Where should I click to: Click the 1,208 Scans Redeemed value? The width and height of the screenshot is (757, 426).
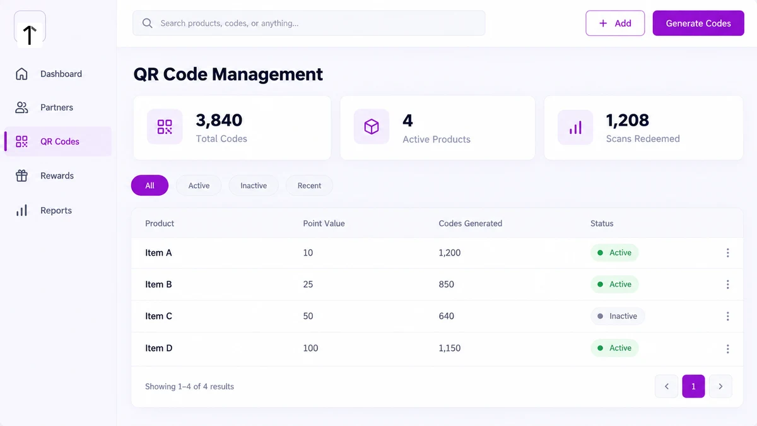click(628, 120)
